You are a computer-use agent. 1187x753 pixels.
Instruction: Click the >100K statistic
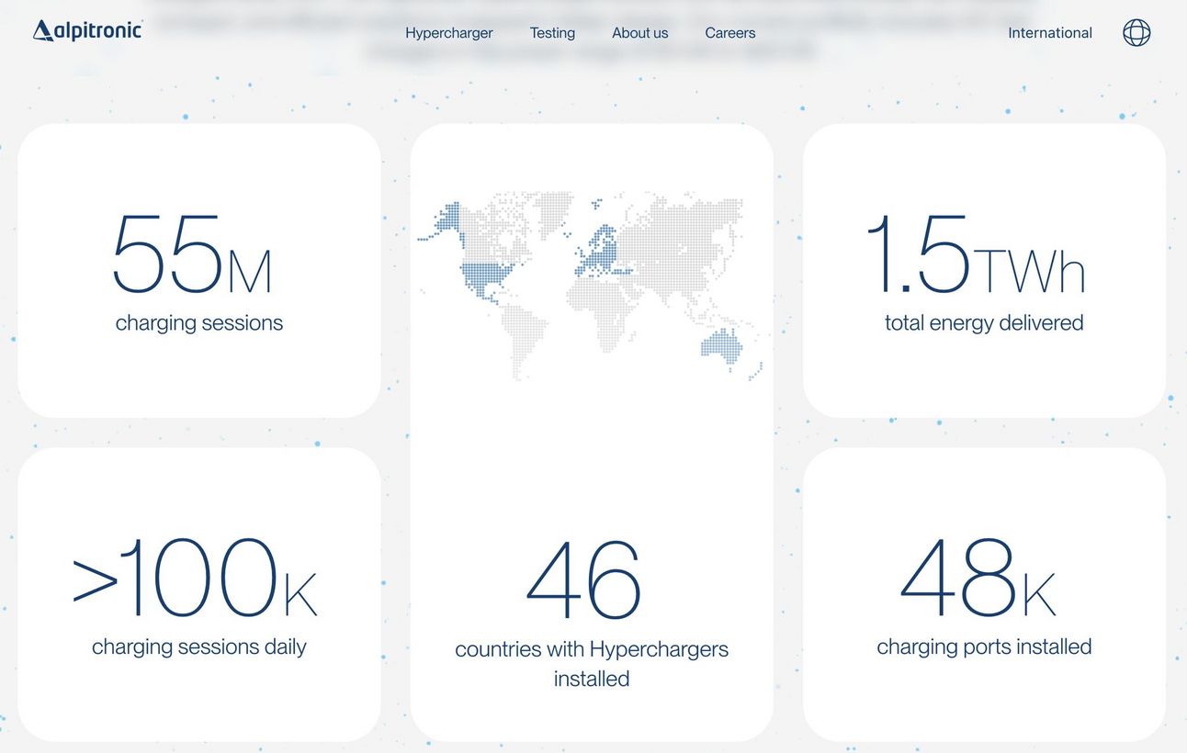pos(195,579)
